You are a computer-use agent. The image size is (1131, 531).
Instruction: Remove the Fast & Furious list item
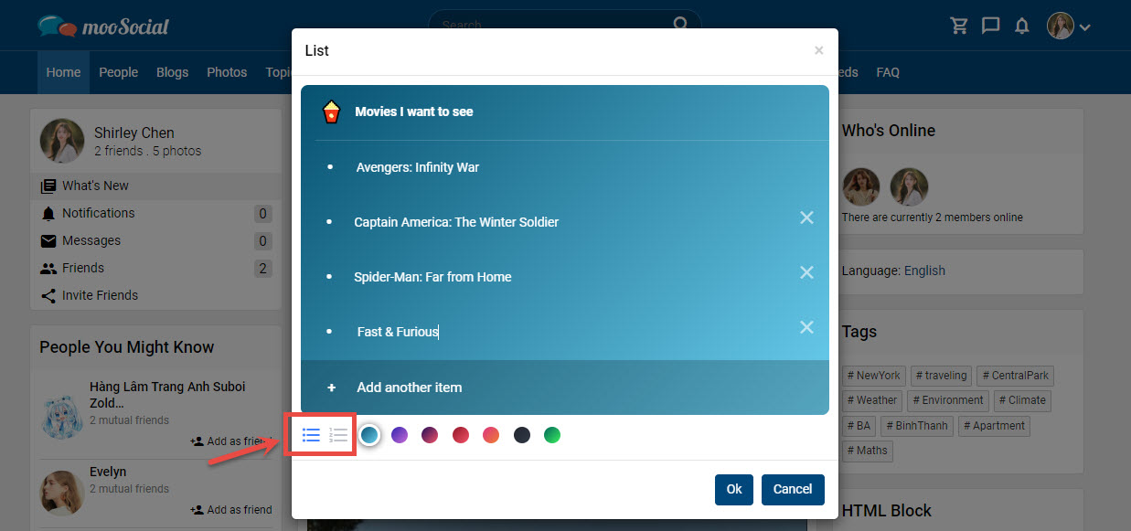tap(806, 327)
